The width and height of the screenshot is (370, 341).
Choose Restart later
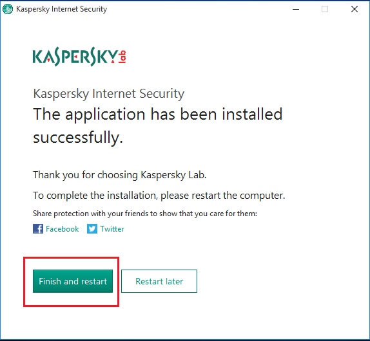pos(159,281)
